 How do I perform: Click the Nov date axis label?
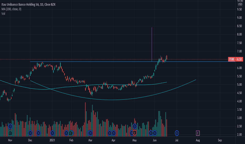10,140
